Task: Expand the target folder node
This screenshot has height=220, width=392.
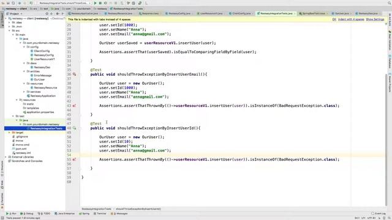Action: tap(10, 133)
